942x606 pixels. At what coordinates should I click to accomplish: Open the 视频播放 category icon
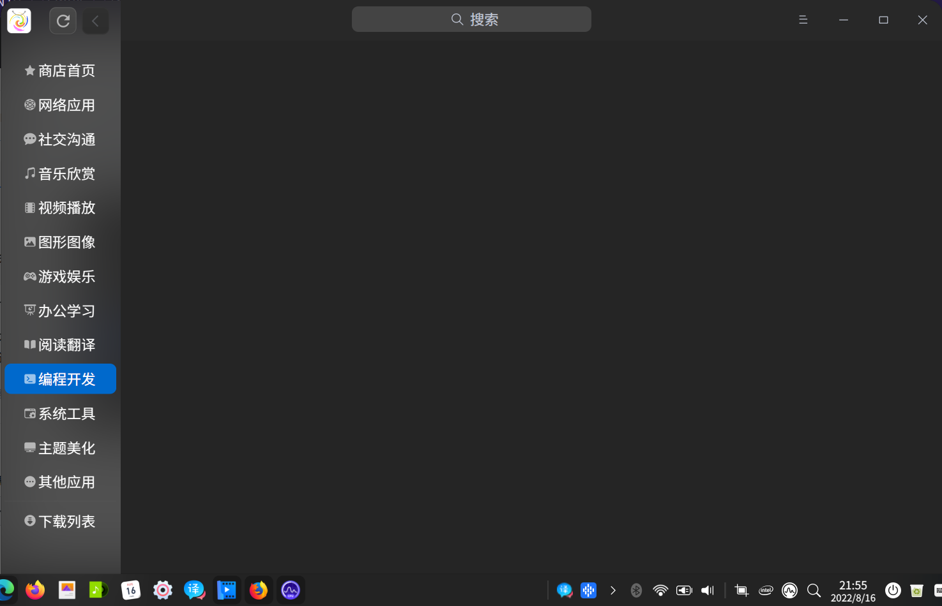29,207
